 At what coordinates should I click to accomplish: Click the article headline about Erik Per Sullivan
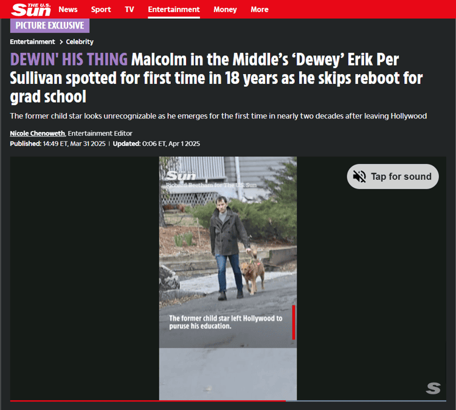point(216,78)
